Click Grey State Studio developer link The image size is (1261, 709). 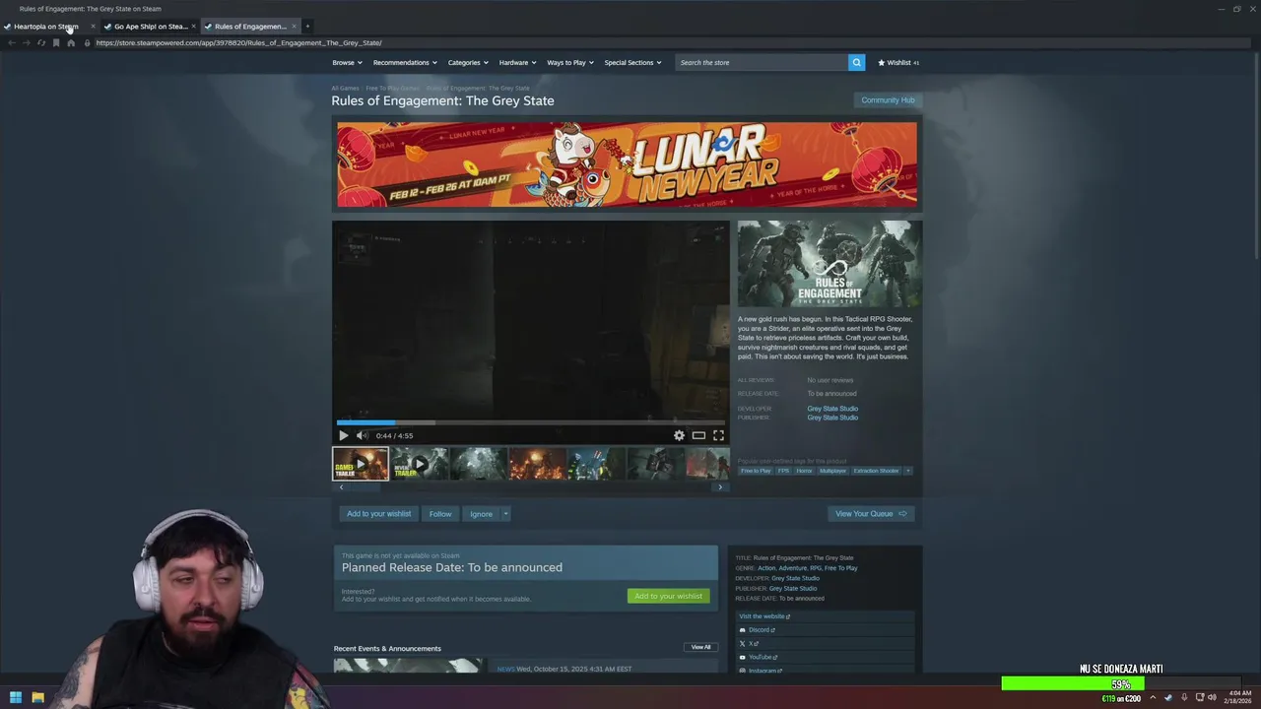(832, 409)
